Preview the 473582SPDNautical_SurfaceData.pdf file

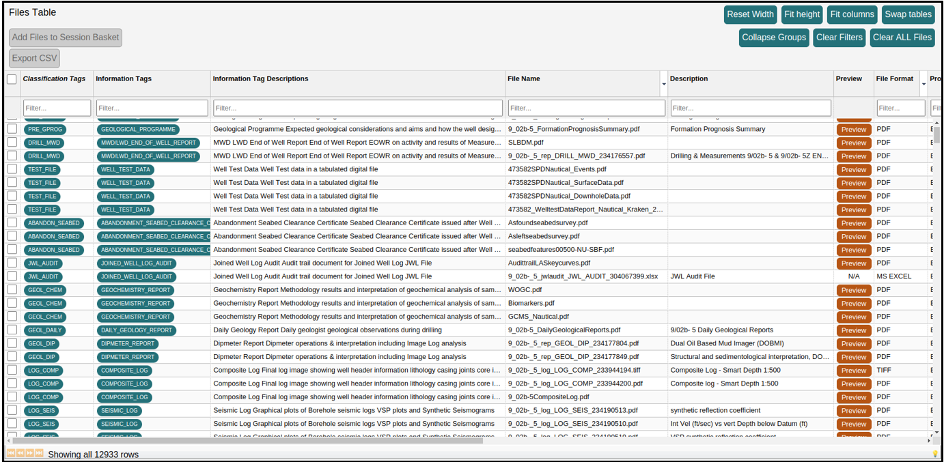click(853, 183)
